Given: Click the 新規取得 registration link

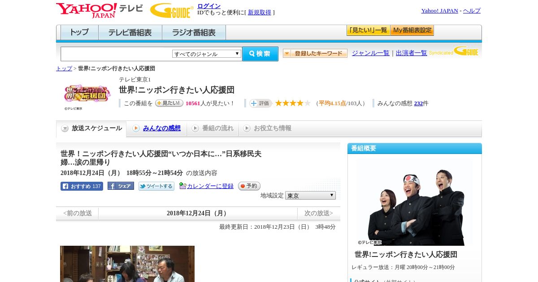Looking at the screenshot, I should pos(260,13).
